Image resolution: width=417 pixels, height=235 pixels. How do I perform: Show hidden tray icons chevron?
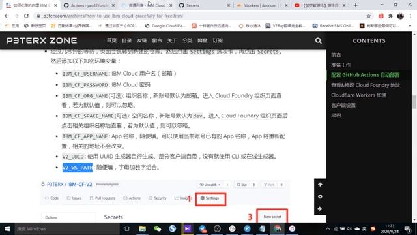click(328, 229)
